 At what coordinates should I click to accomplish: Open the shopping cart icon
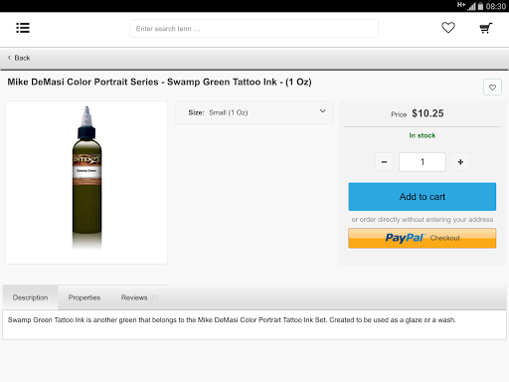click(x=486, y=28)
